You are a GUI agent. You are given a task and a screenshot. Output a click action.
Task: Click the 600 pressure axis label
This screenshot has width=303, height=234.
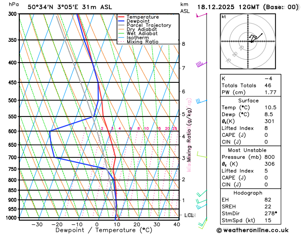(x=13, y=131)
